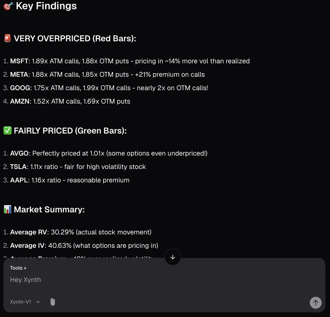Click the green checkmark emoji icon

point(7,131)
